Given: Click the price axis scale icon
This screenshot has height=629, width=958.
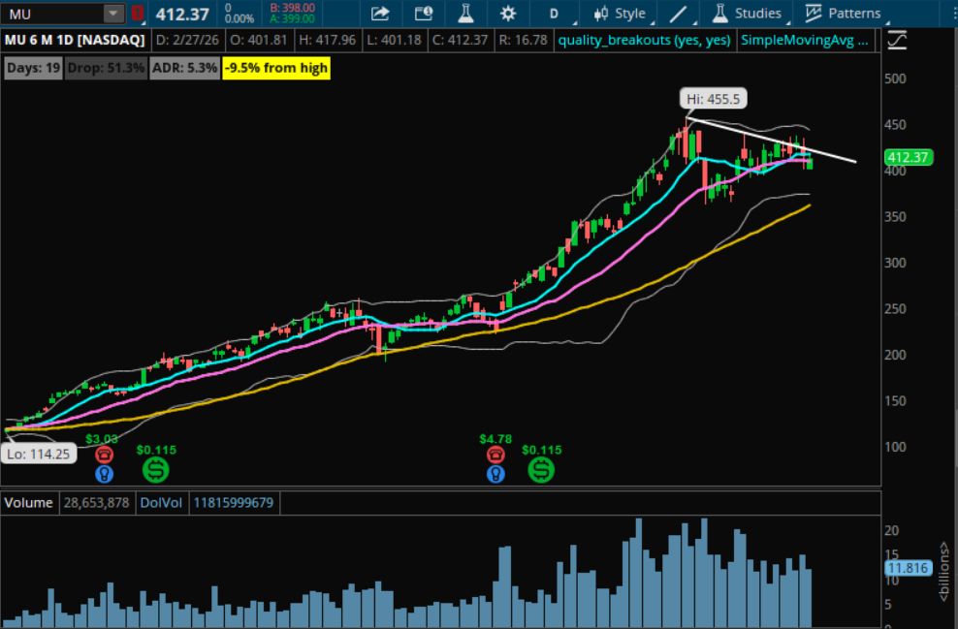Looking at the screenshot, I should 898,40.
